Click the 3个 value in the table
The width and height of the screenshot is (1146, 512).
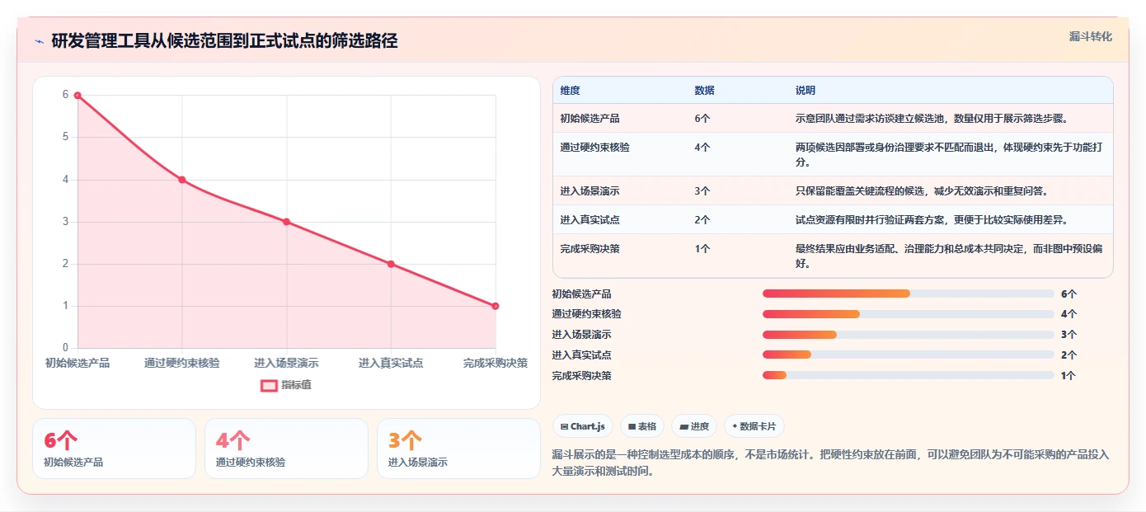702,191
